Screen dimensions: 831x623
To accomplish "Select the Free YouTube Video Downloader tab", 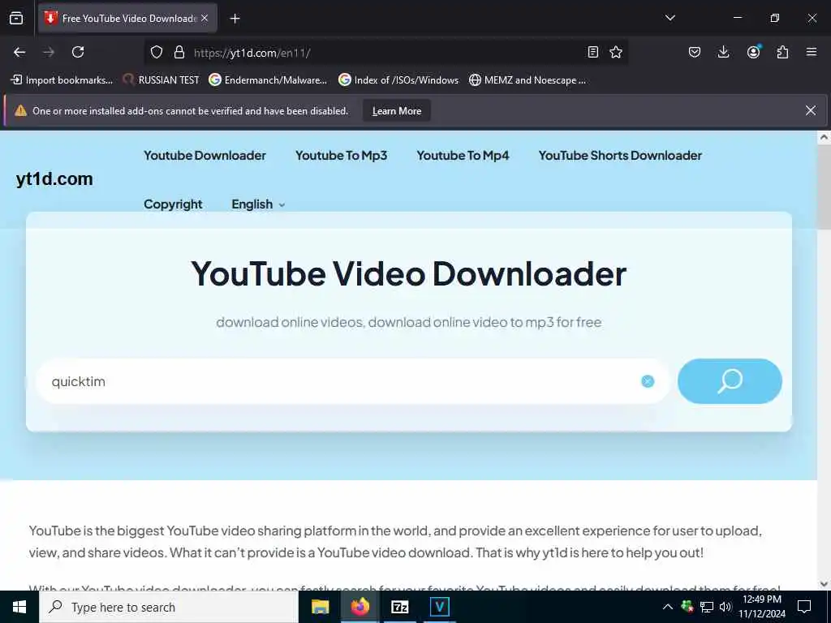I will pos(127,19).
